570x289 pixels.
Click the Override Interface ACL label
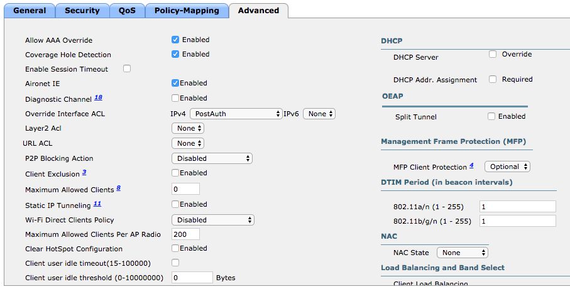(x=65, y=114)
